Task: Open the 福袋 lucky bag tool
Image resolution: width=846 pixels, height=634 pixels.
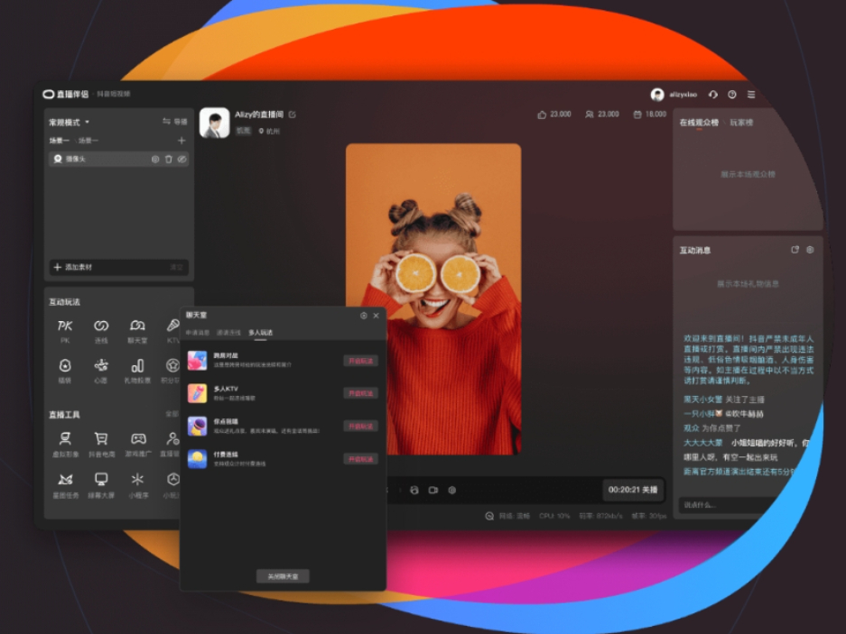Action: [65, 371]
